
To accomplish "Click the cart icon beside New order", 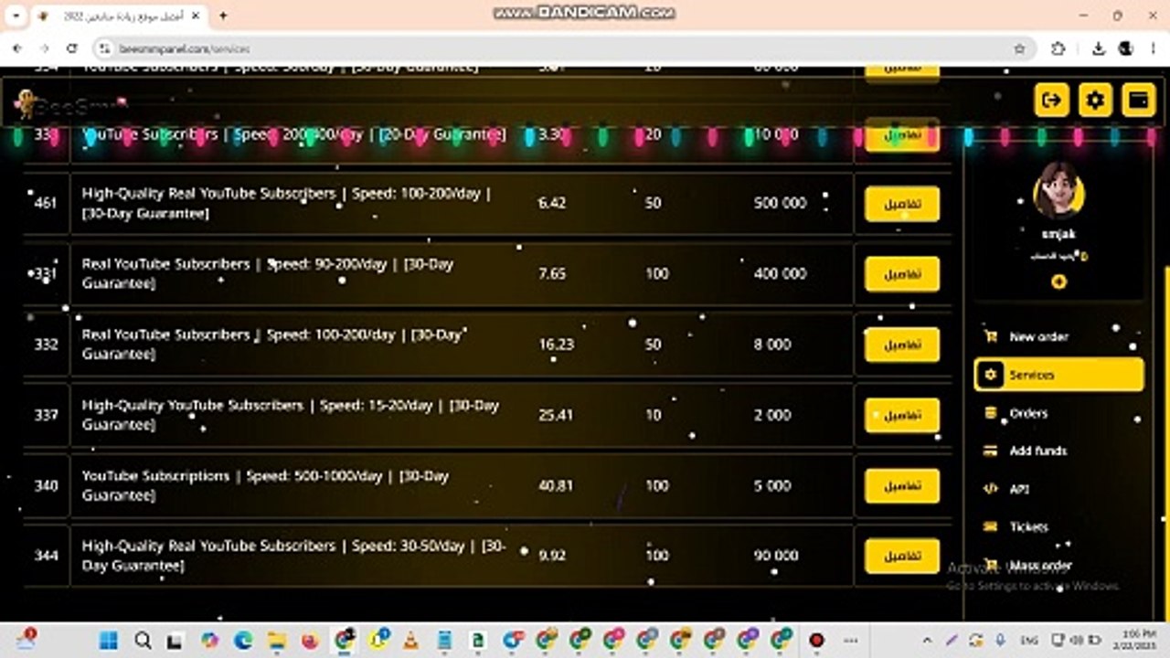I will 991,336.
